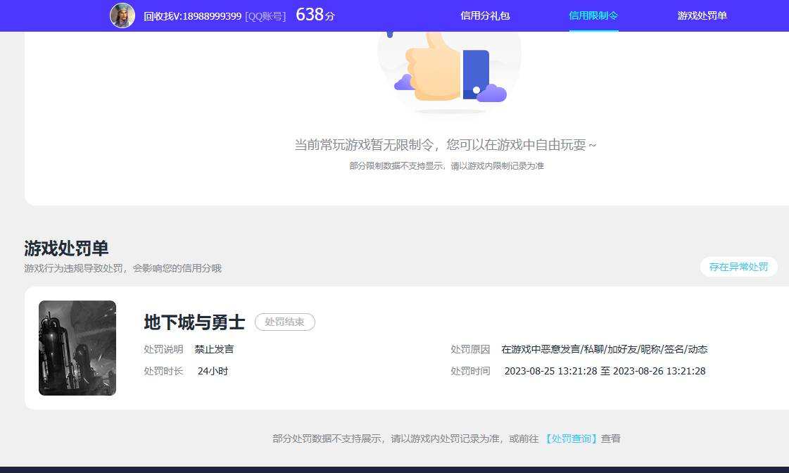Click the 地下城与勇士 game title
This screenshot has width=789, height=473.
pos(194,322)
